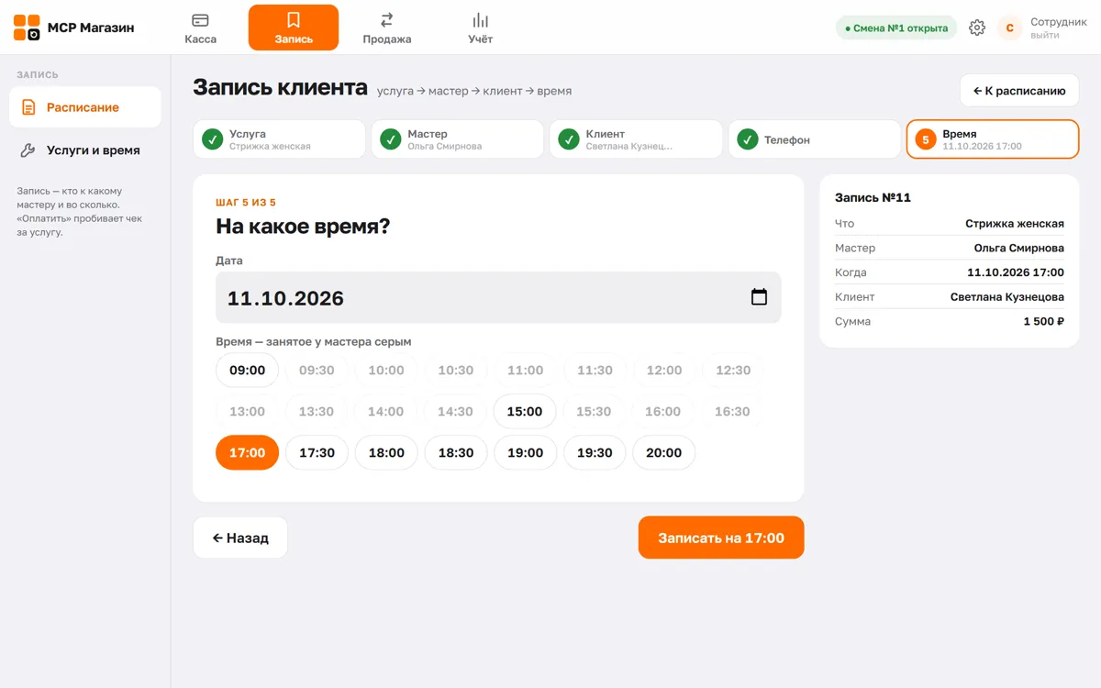Click Ольга Смирнова in the summary card
The image size is (1101, 688).
click(x=1019, y=249)
